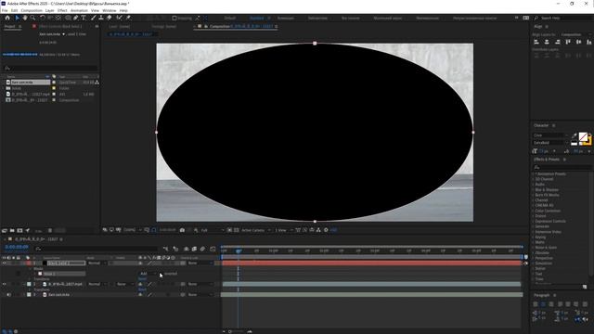Select the Rotation tool
The height and width of the screenshot is (334, 594).
tap(43, 18)
